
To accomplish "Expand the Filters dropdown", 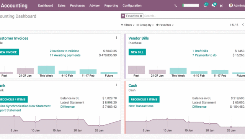I will (127, 25).
